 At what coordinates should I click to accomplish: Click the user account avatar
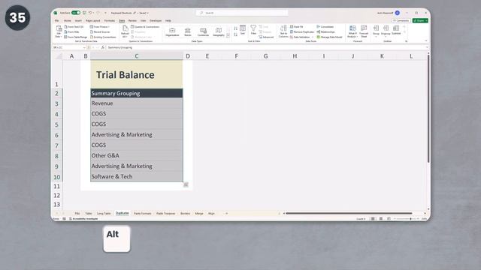[x=398, y=13]
